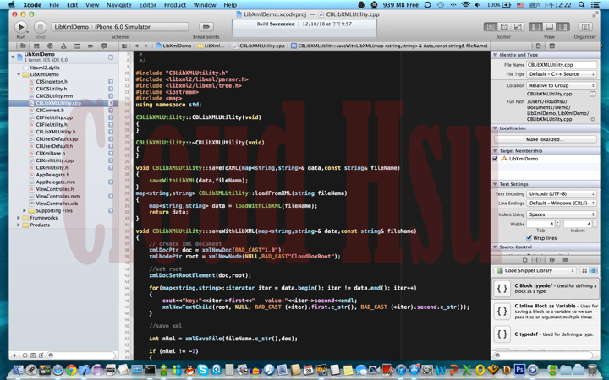Click CBLibXMLUtility.cpp in jump bar

[x=259, y=46]
